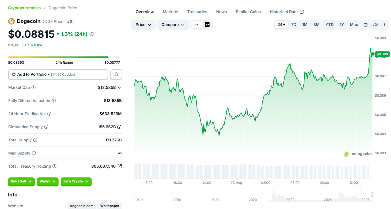Viewport: 391px width, 209px height.
Task: Click info icon next to 155.662B value
Action: (119, 127)
